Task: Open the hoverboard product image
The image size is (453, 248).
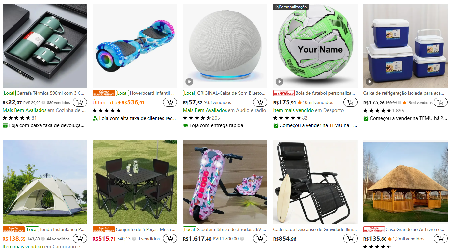Action: (135, 46)
